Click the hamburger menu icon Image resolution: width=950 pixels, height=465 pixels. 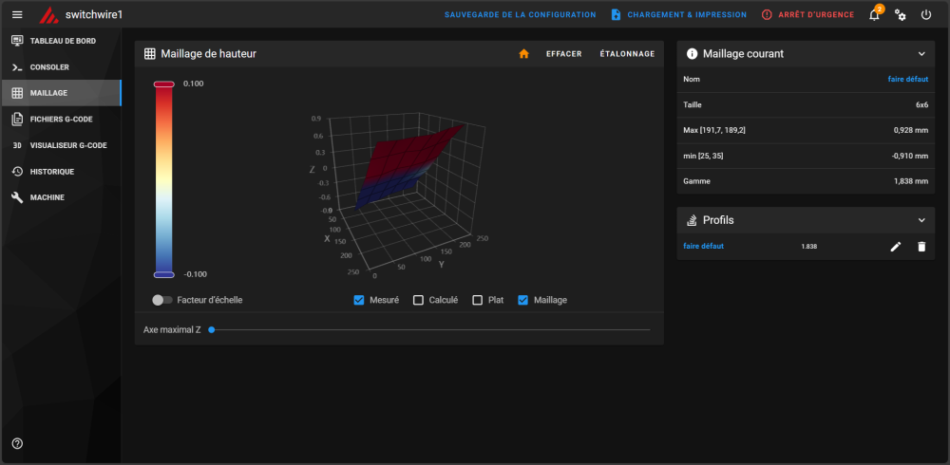pos(17,15)
